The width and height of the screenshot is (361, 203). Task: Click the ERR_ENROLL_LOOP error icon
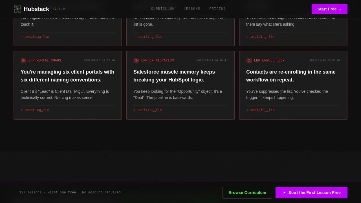pyautogui.click(x=249, y=61)
